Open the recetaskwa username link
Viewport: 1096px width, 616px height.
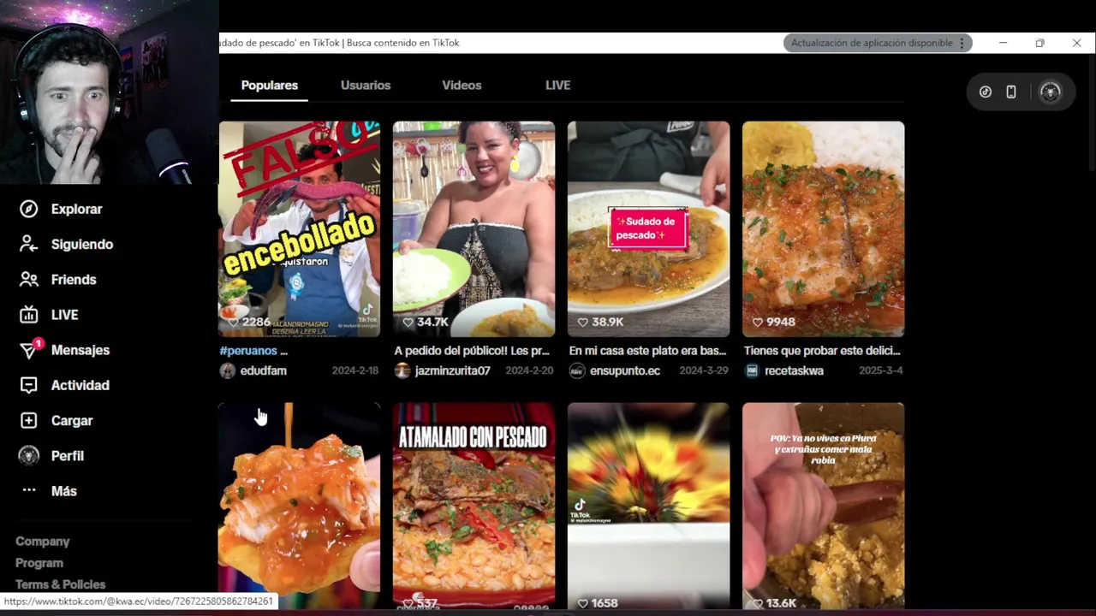click(795, 370)
